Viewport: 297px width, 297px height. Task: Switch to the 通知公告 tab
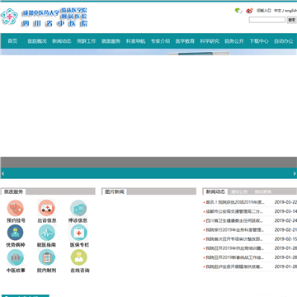coord(239,191)
